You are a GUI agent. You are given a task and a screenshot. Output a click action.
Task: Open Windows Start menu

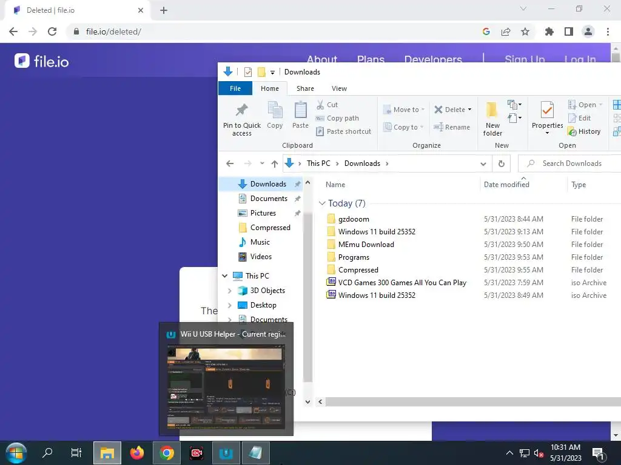[x=16, y=453]
